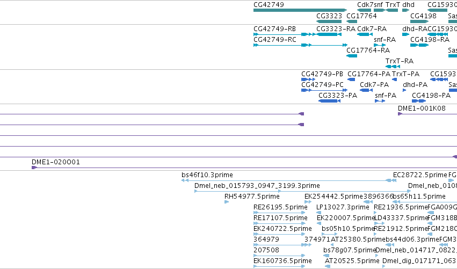Select the EC28722.5prime EST label
Screen dimensions: 457x269
coord(420,175)
